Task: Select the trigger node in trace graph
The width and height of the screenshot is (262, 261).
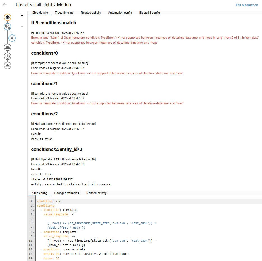Action: point(8,17)
